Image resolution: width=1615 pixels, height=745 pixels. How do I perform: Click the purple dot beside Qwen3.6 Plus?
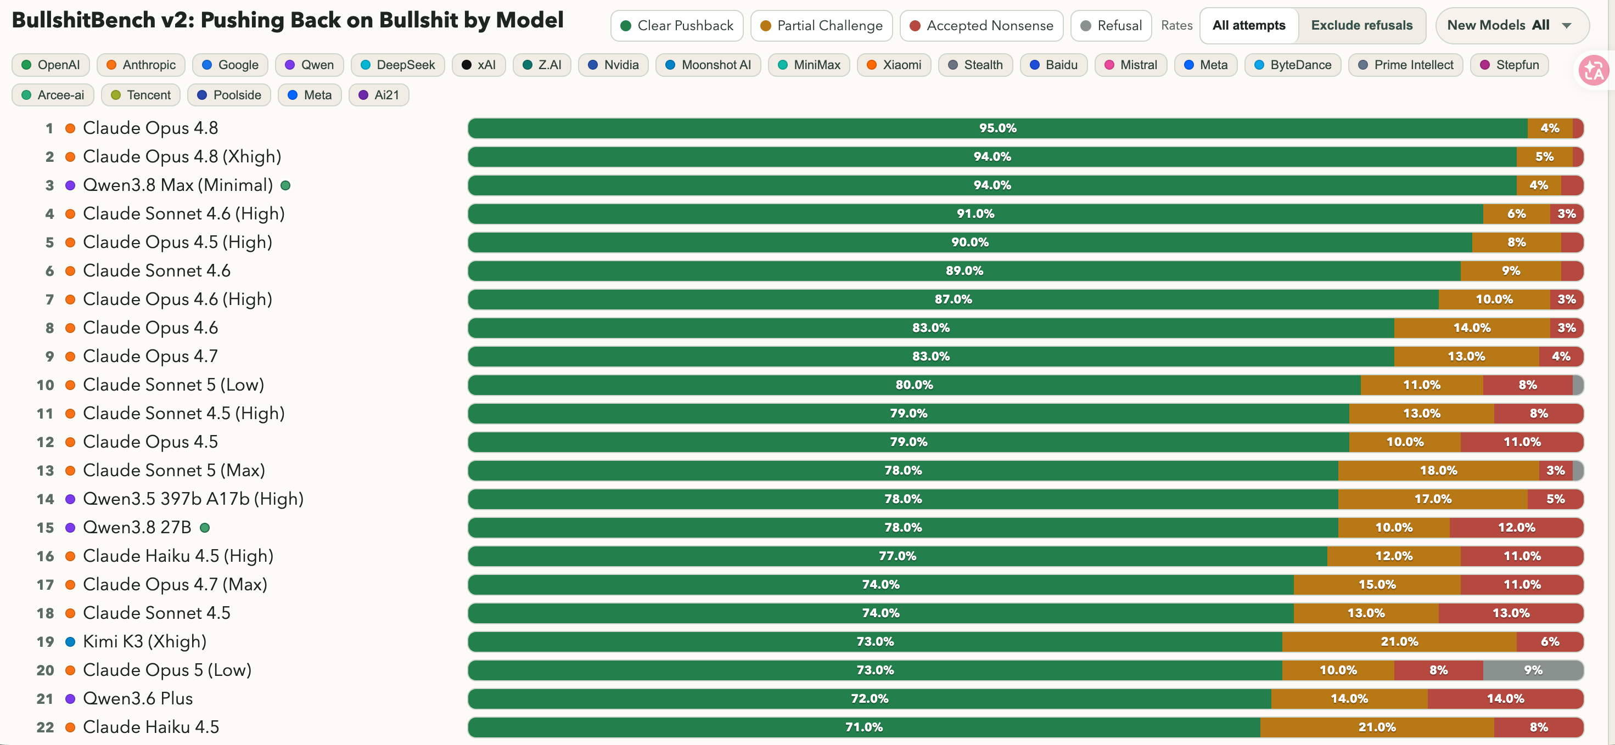[70, 698]
